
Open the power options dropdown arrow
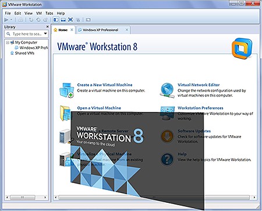tap(11, 20)
